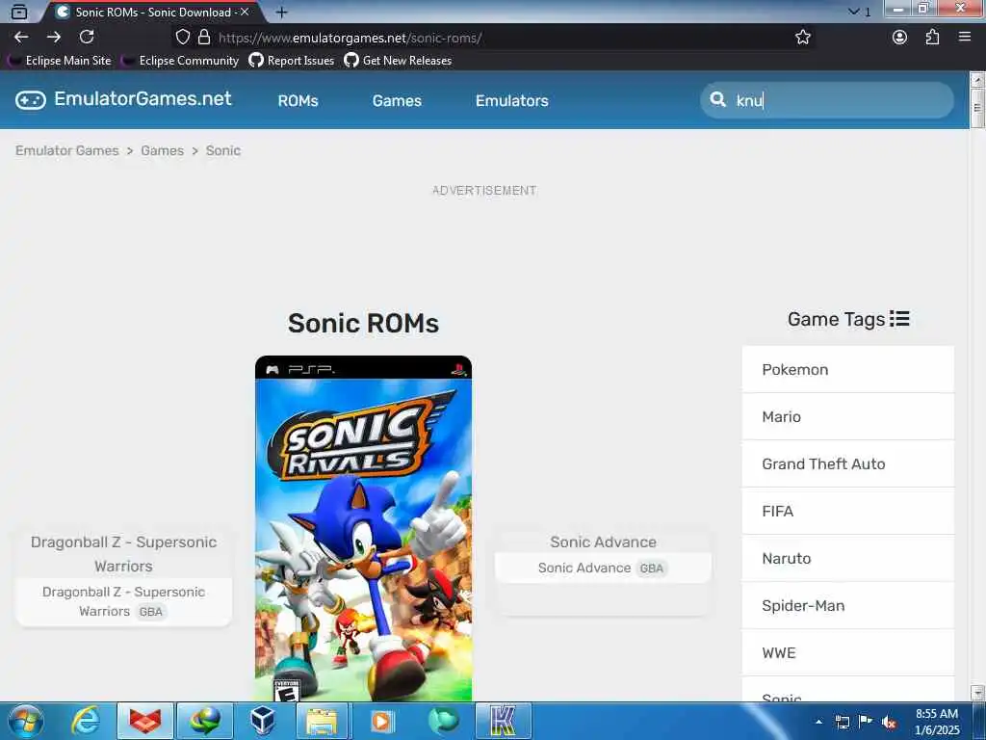Open the Games menu
The image size is (986, 740).
[397, 100]
